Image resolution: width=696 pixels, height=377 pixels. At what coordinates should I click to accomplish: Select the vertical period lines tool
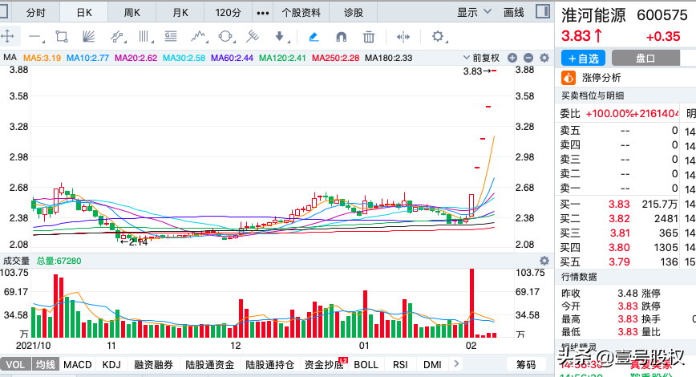tap(144, 36)
